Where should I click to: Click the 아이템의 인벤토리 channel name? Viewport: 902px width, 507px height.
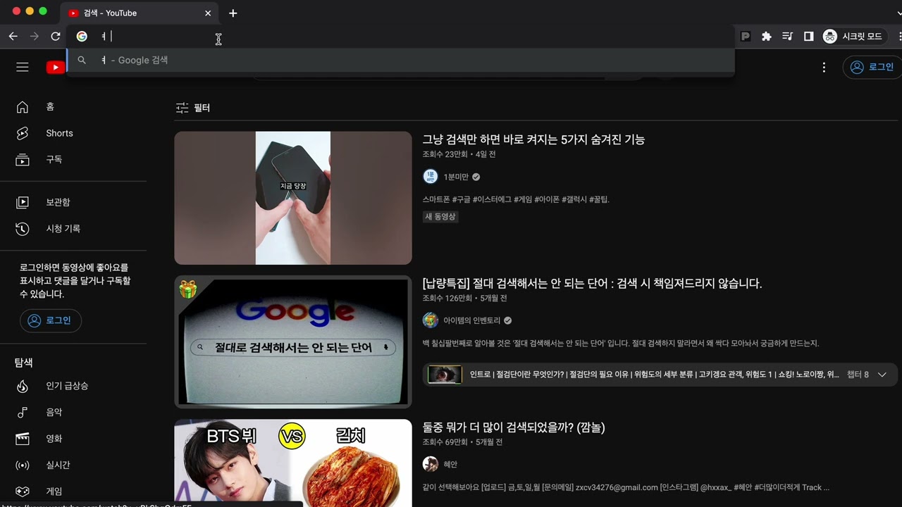472,320
